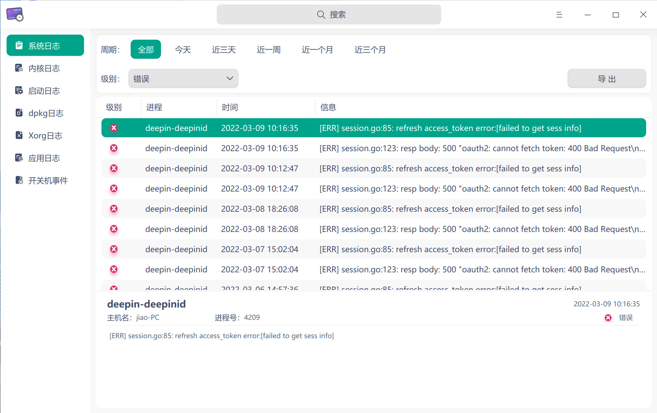Viewport: 657px width, 413px height.
Task: Check 开关机事件 events
Action: pos(48,180)
